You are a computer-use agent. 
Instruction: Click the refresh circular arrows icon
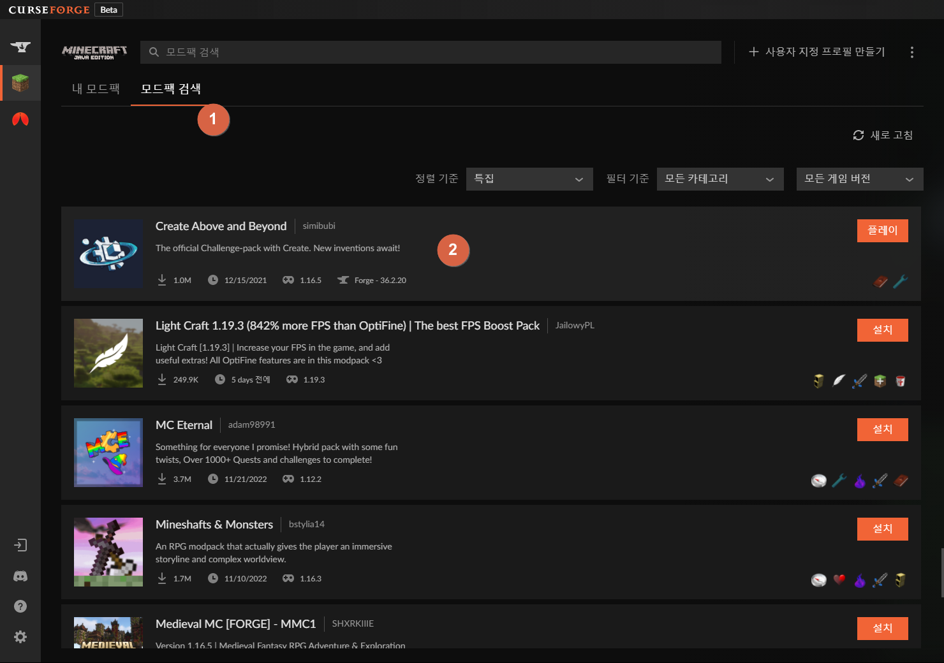859,135
